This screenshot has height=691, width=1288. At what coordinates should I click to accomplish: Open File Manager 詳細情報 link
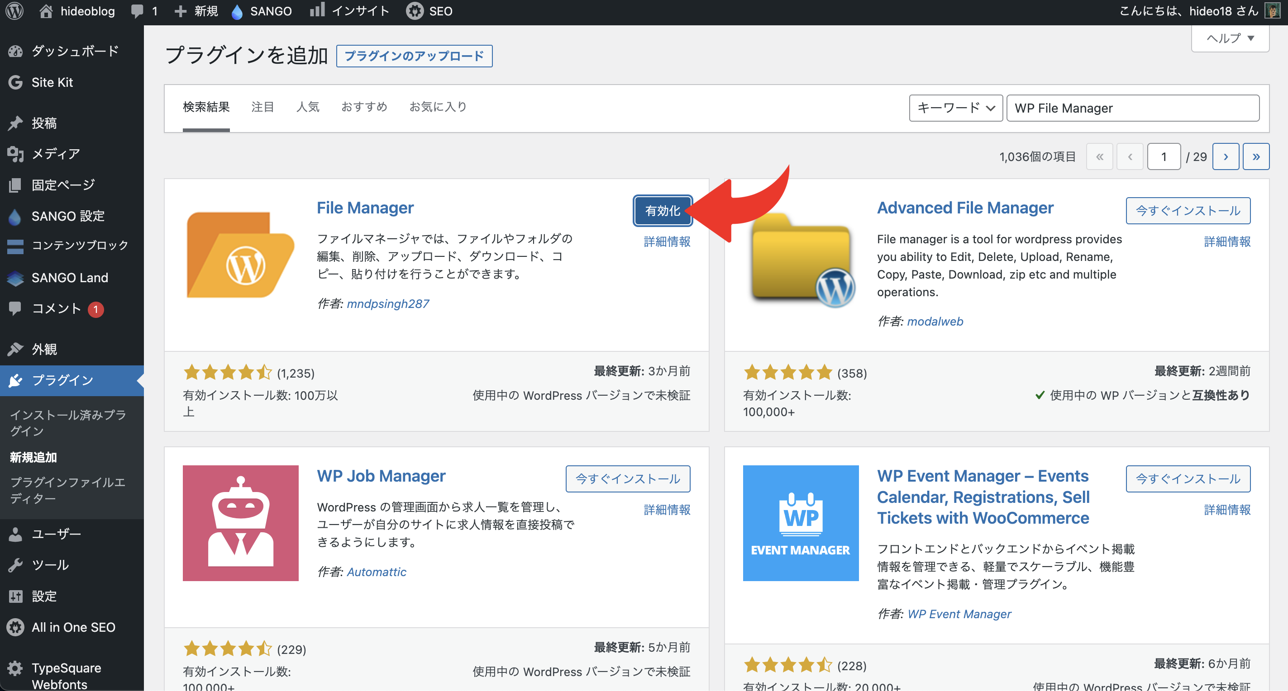click(x=667, y=242)
